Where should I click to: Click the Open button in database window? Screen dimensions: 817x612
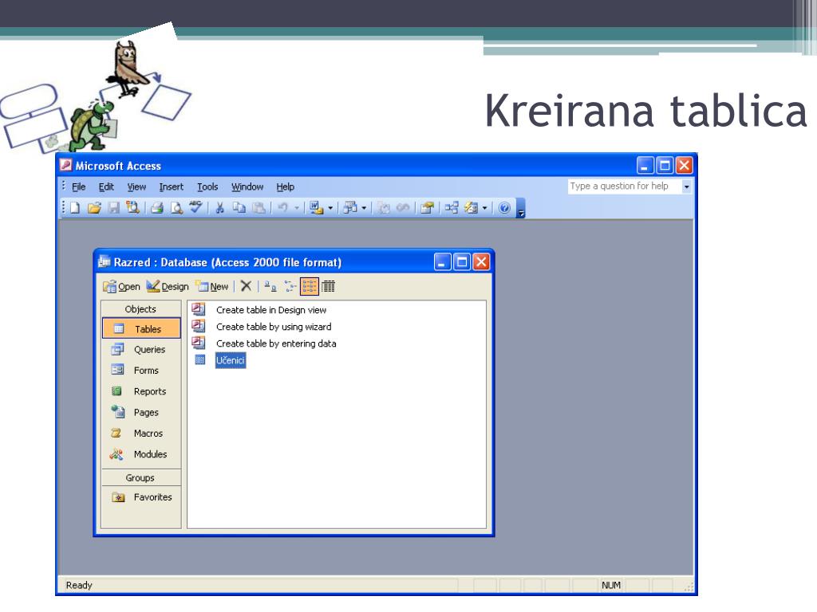tap(122, 286)
